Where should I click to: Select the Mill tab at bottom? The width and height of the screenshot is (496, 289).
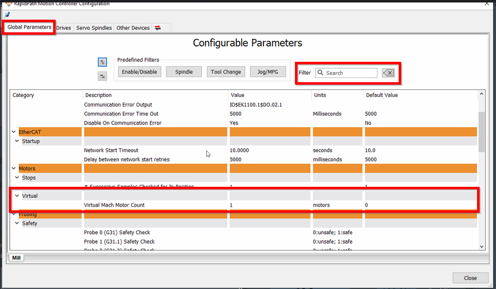(x=17, y=258)
